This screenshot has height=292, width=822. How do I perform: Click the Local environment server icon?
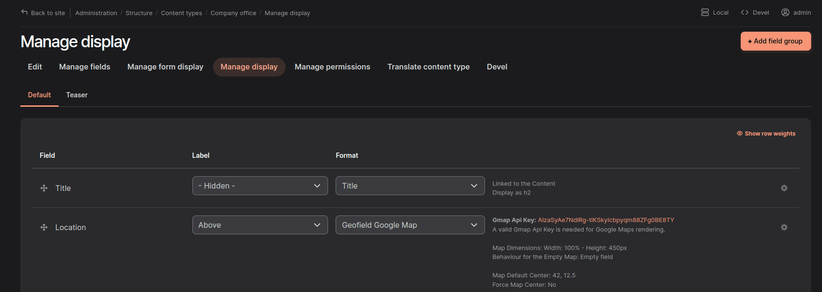(x=705, y=12)
